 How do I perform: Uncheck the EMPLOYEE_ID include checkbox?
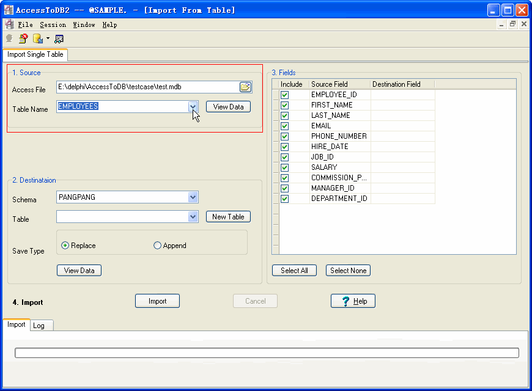[x=285, y=95]
